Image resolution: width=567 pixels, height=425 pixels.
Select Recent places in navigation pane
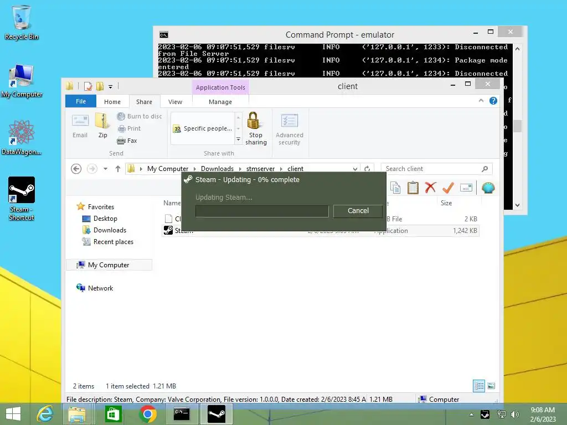click(x=108, y=242)
